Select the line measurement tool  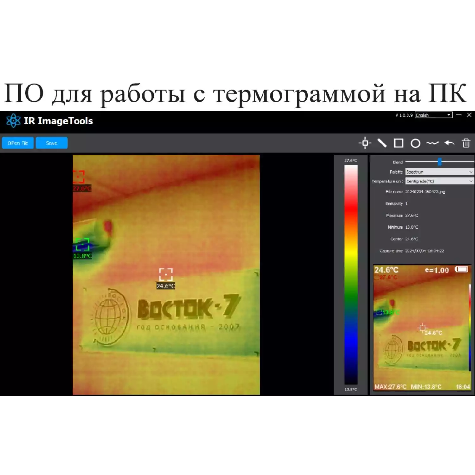tap(383, 143)
